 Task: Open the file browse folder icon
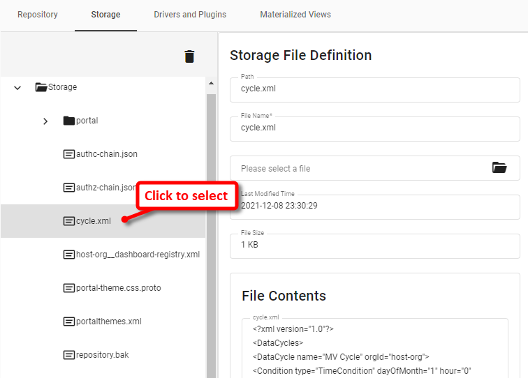[499, 167]
